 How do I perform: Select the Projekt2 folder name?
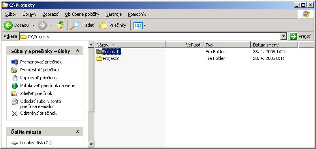[111, 58]
